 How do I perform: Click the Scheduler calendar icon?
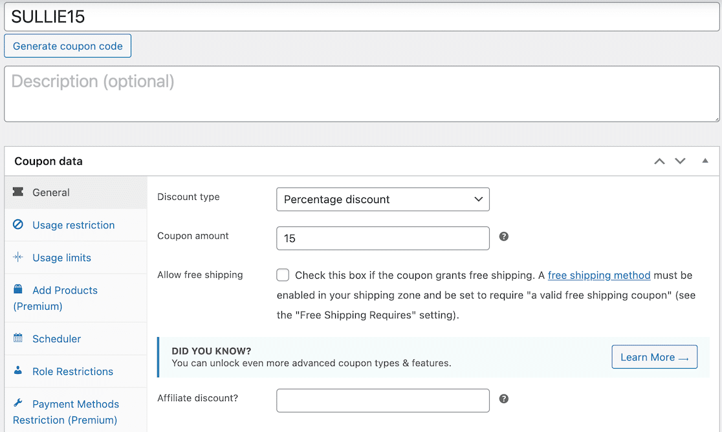coord(19,338)
